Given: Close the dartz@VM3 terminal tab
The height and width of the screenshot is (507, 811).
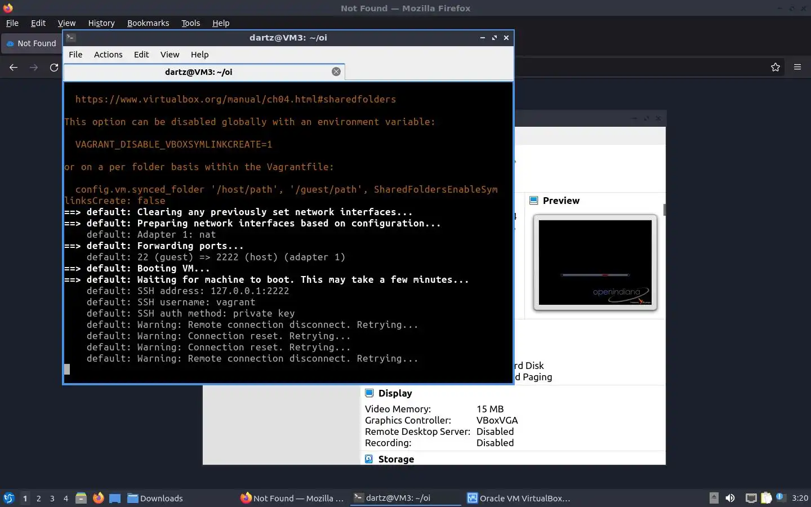Looking at the screenshot, I should pyautogui.click(x=336, y=72).
